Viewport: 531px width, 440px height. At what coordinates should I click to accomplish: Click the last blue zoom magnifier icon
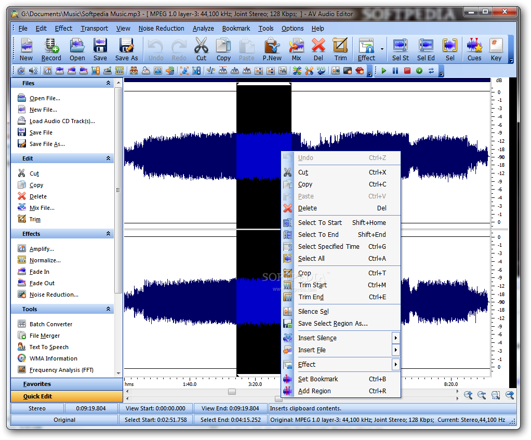(510, 395)
